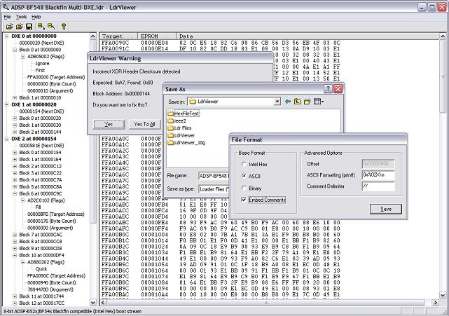Image resolution: width=449 pixels, height=316 pixels.
Task: Click the File name field in Save As
Action: tap(214, 176)
